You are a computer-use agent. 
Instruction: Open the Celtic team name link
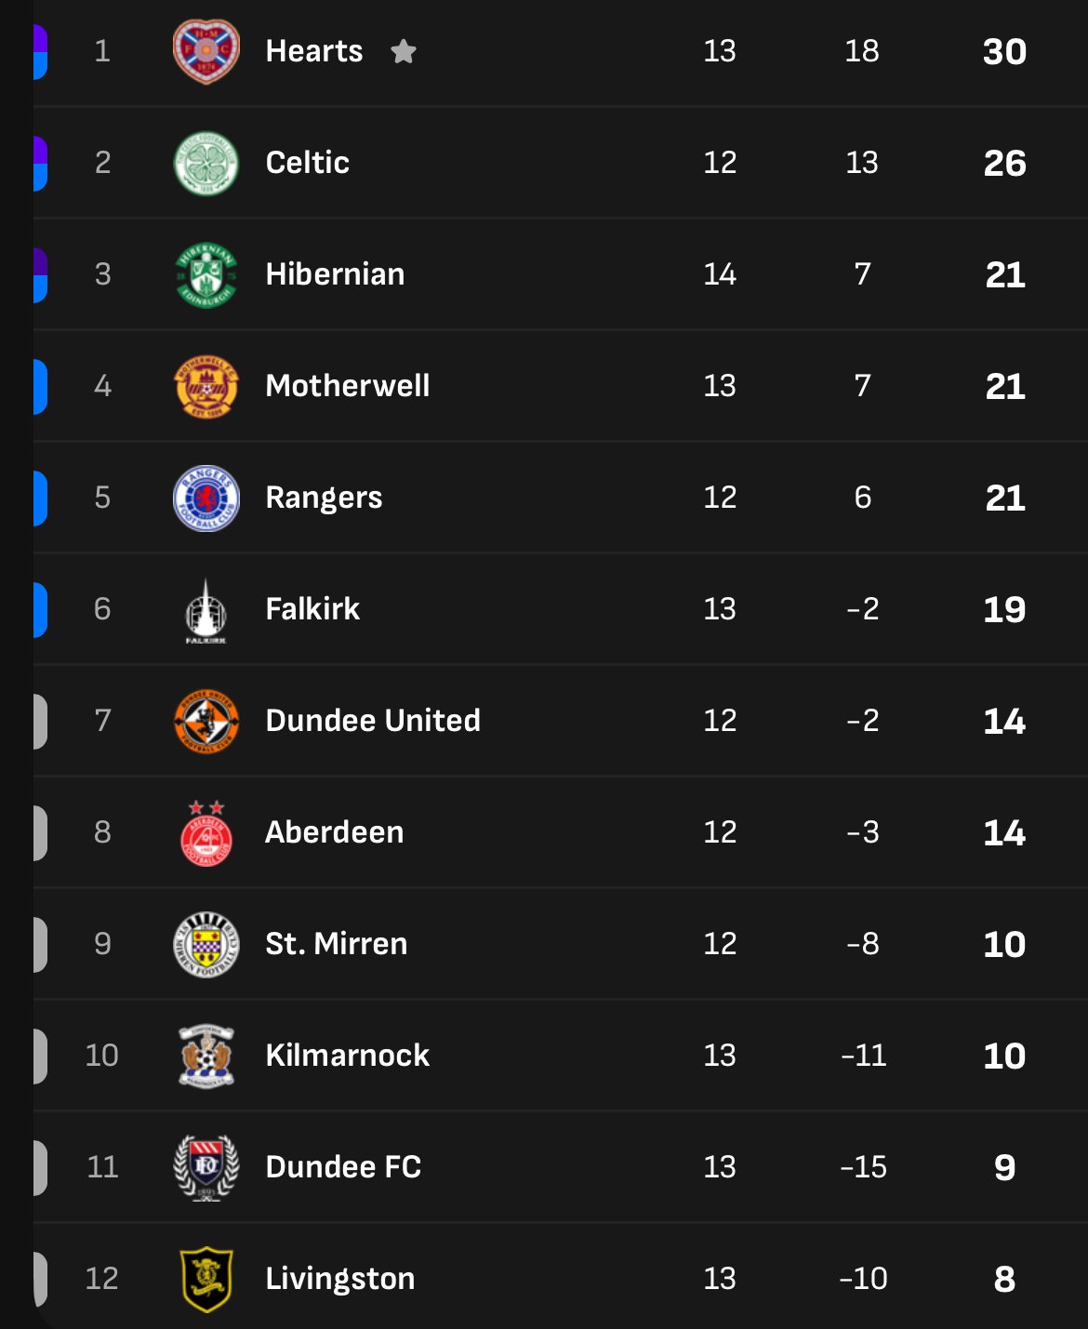308,163
